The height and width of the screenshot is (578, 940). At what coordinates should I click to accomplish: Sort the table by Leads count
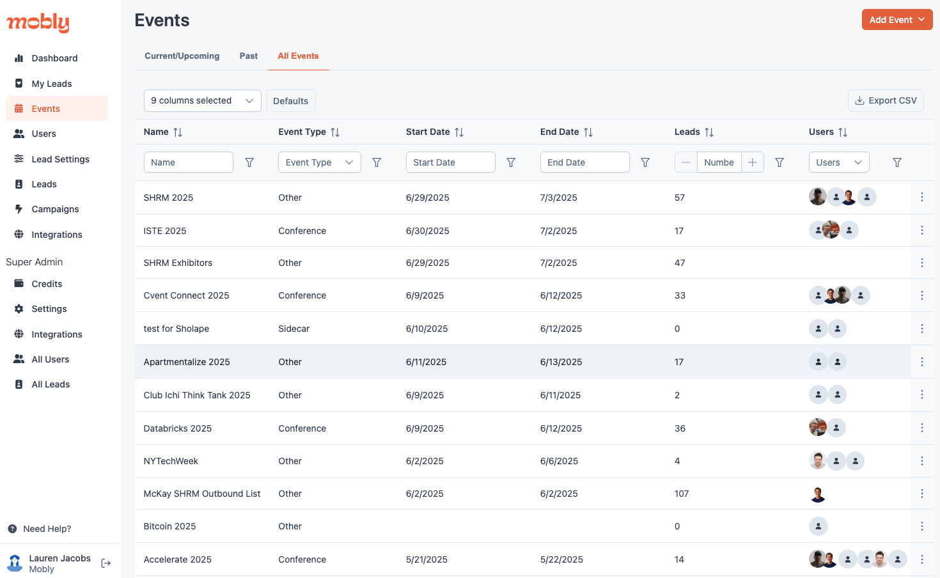[x=709, y=132]
